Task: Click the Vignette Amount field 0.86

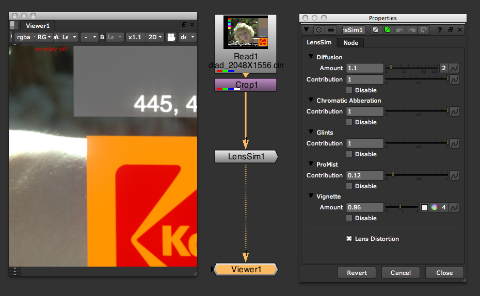Action: coord(364,207)
